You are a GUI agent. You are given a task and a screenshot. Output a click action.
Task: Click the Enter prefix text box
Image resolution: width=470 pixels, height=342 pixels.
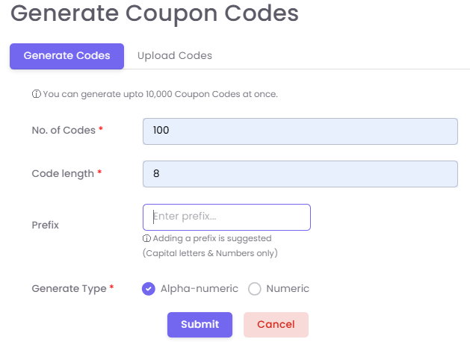(226, 217)
